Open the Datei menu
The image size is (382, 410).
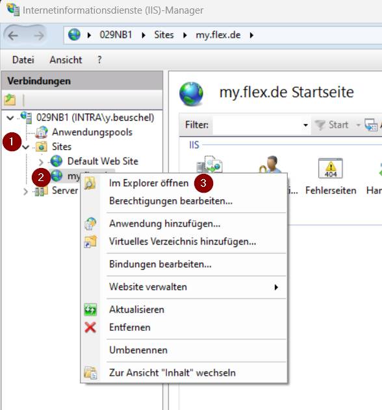click(x=23, y=60)
